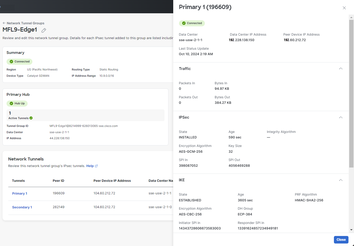Click Device Type value Catalyst SDWAN
This screenshot has height=246, width=354.
point(38,76)
